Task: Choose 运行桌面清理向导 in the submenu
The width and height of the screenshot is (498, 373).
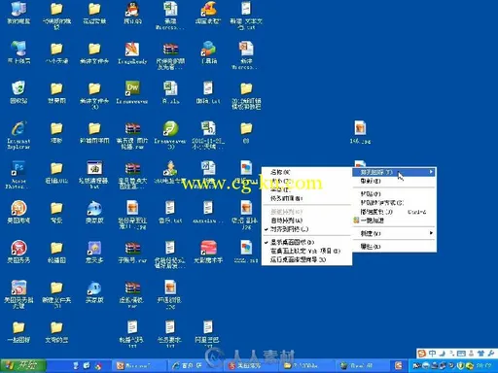Action: [x=306, y=259]
